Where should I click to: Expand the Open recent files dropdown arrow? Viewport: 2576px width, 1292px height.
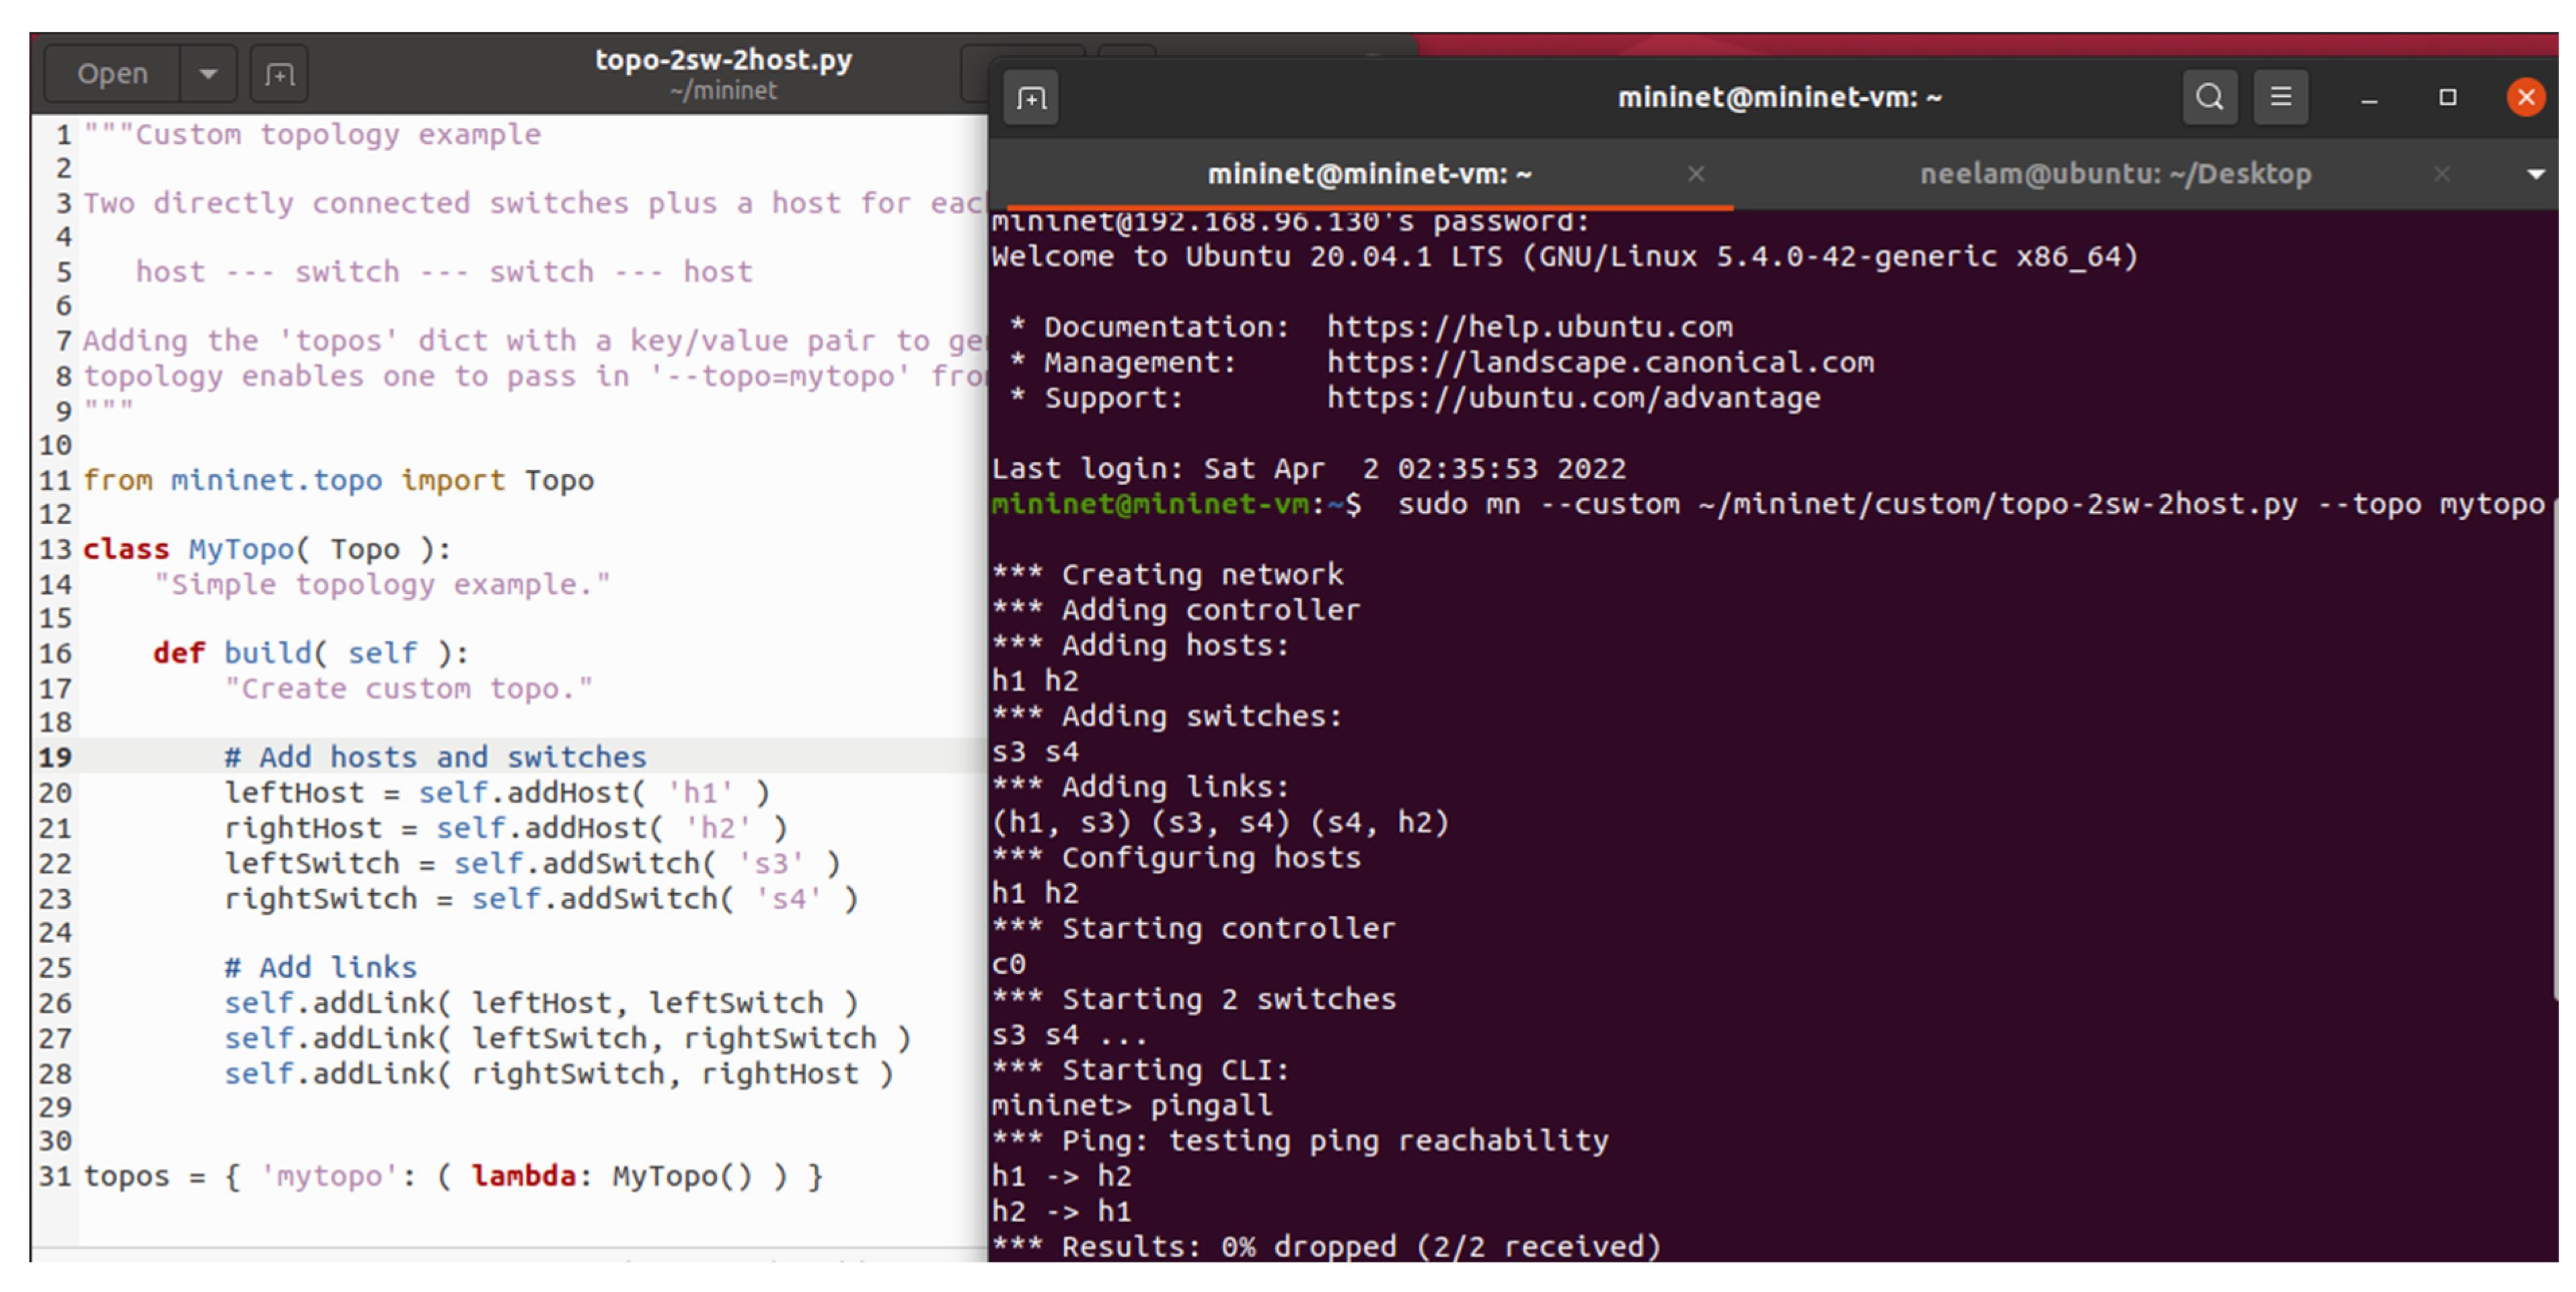point(208,74)
